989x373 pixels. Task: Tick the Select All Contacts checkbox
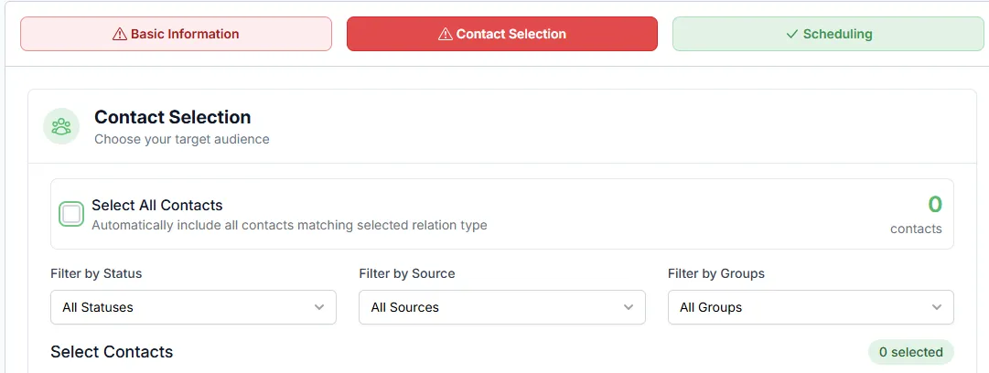pyautogui.click(x=71, y=214)
